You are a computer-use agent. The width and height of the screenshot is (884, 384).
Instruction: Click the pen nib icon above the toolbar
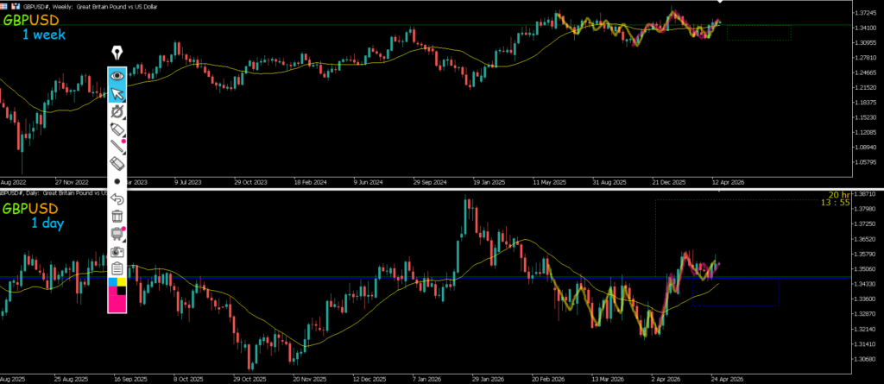click(117, 54)
